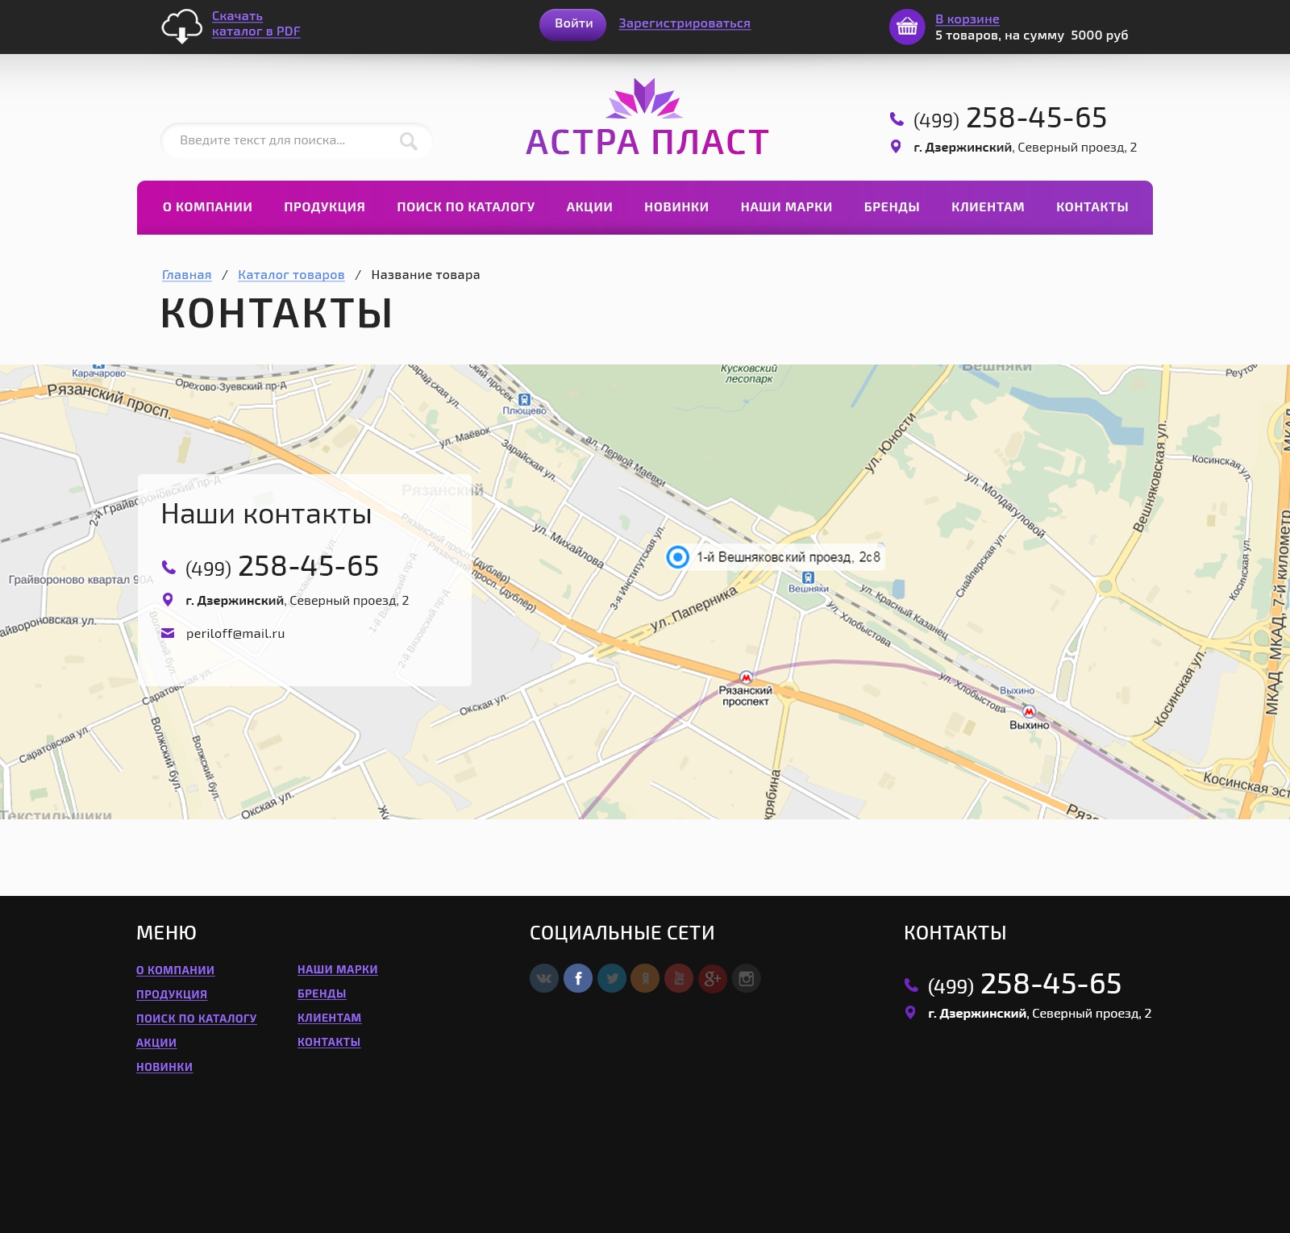This screenshot has width=1290, height=1233.
Task: Click the Зарегистрироваться link
Action: coord(685,23)
